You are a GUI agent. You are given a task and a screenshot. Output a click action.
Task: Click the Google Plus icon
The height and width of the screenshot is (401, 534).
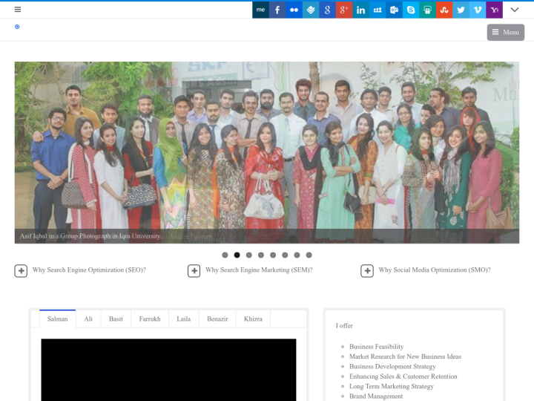[344, 10]
